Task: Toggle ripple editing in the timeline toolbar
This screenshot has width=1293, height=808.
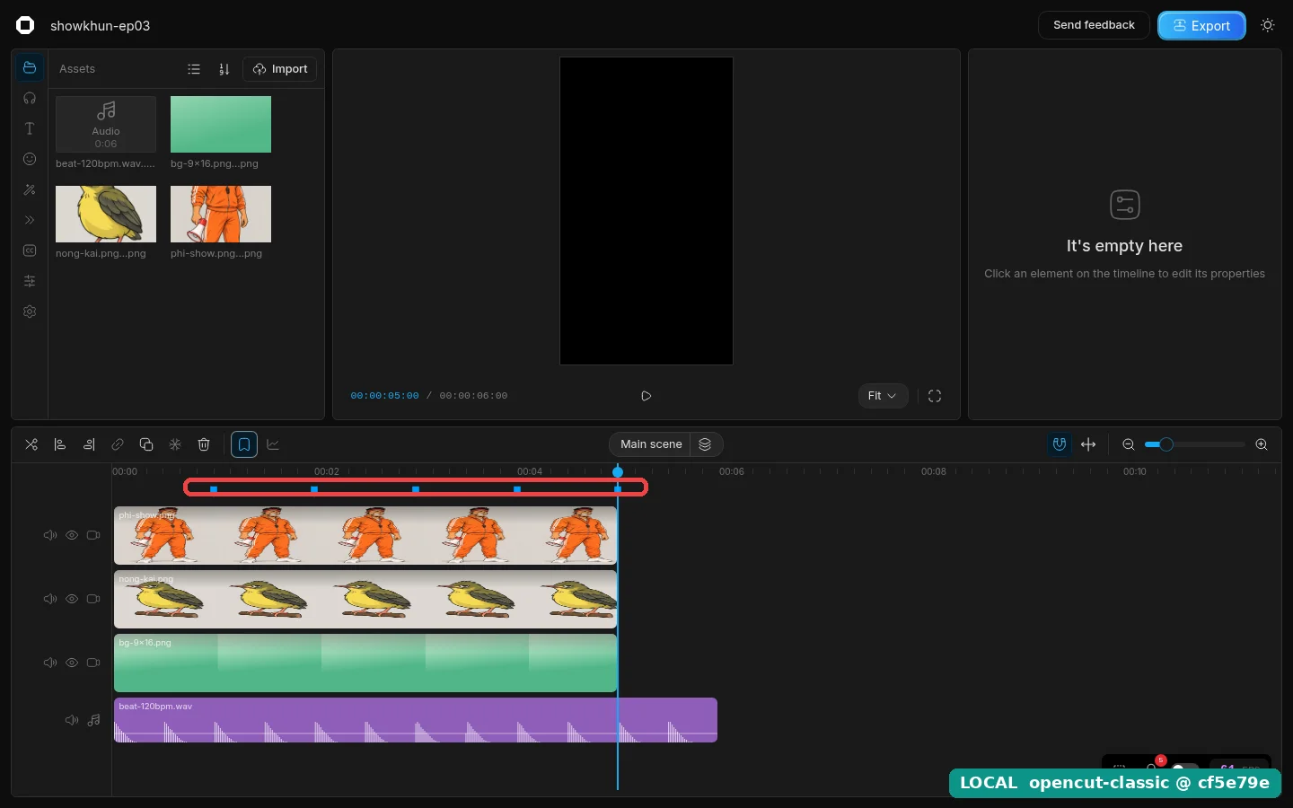Action: (x=1088, y=444)
